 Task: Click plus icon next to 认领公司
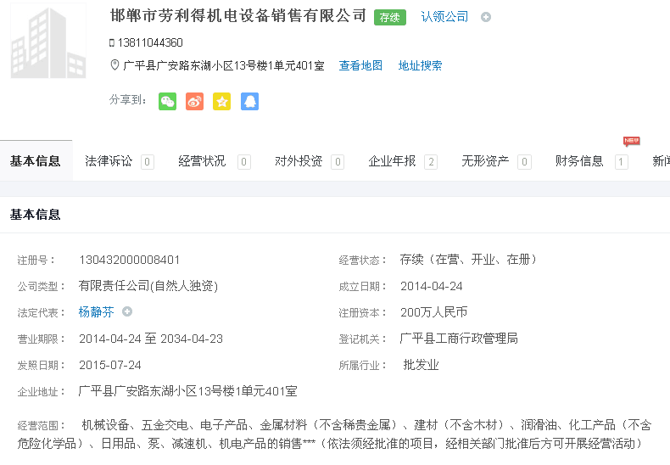486,17
